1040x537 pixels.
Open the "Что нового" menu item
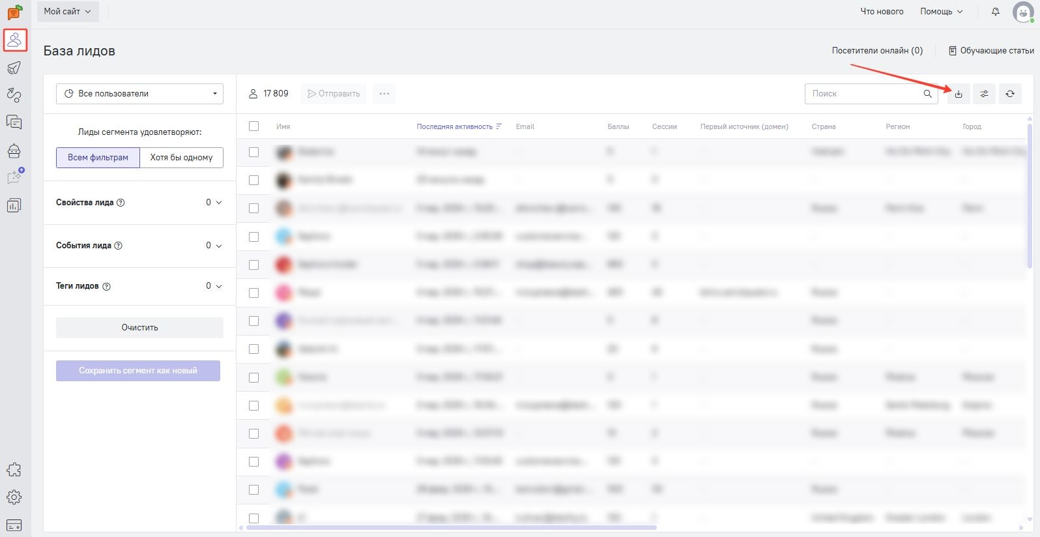882,12
